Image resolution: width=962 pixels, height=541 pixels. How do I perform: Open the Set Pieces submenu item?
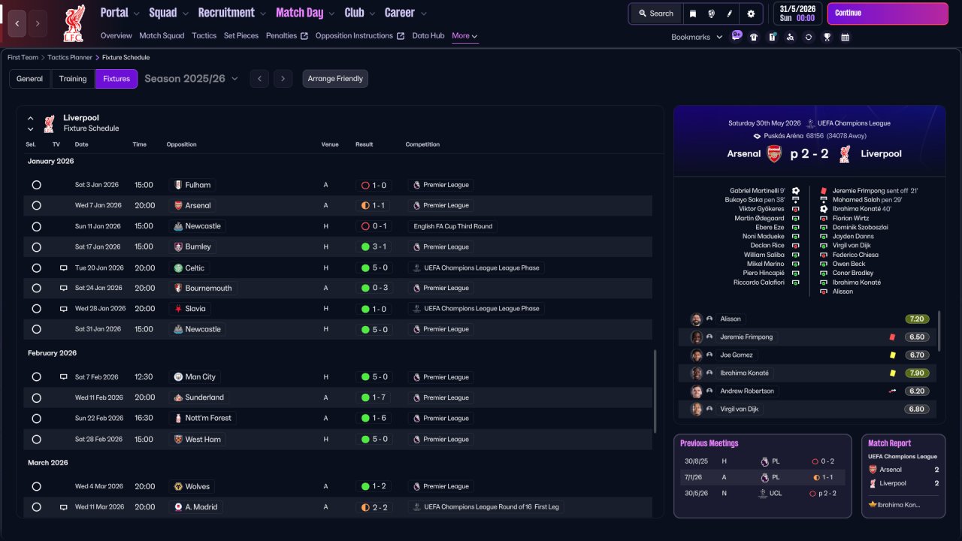coord(241,36)
